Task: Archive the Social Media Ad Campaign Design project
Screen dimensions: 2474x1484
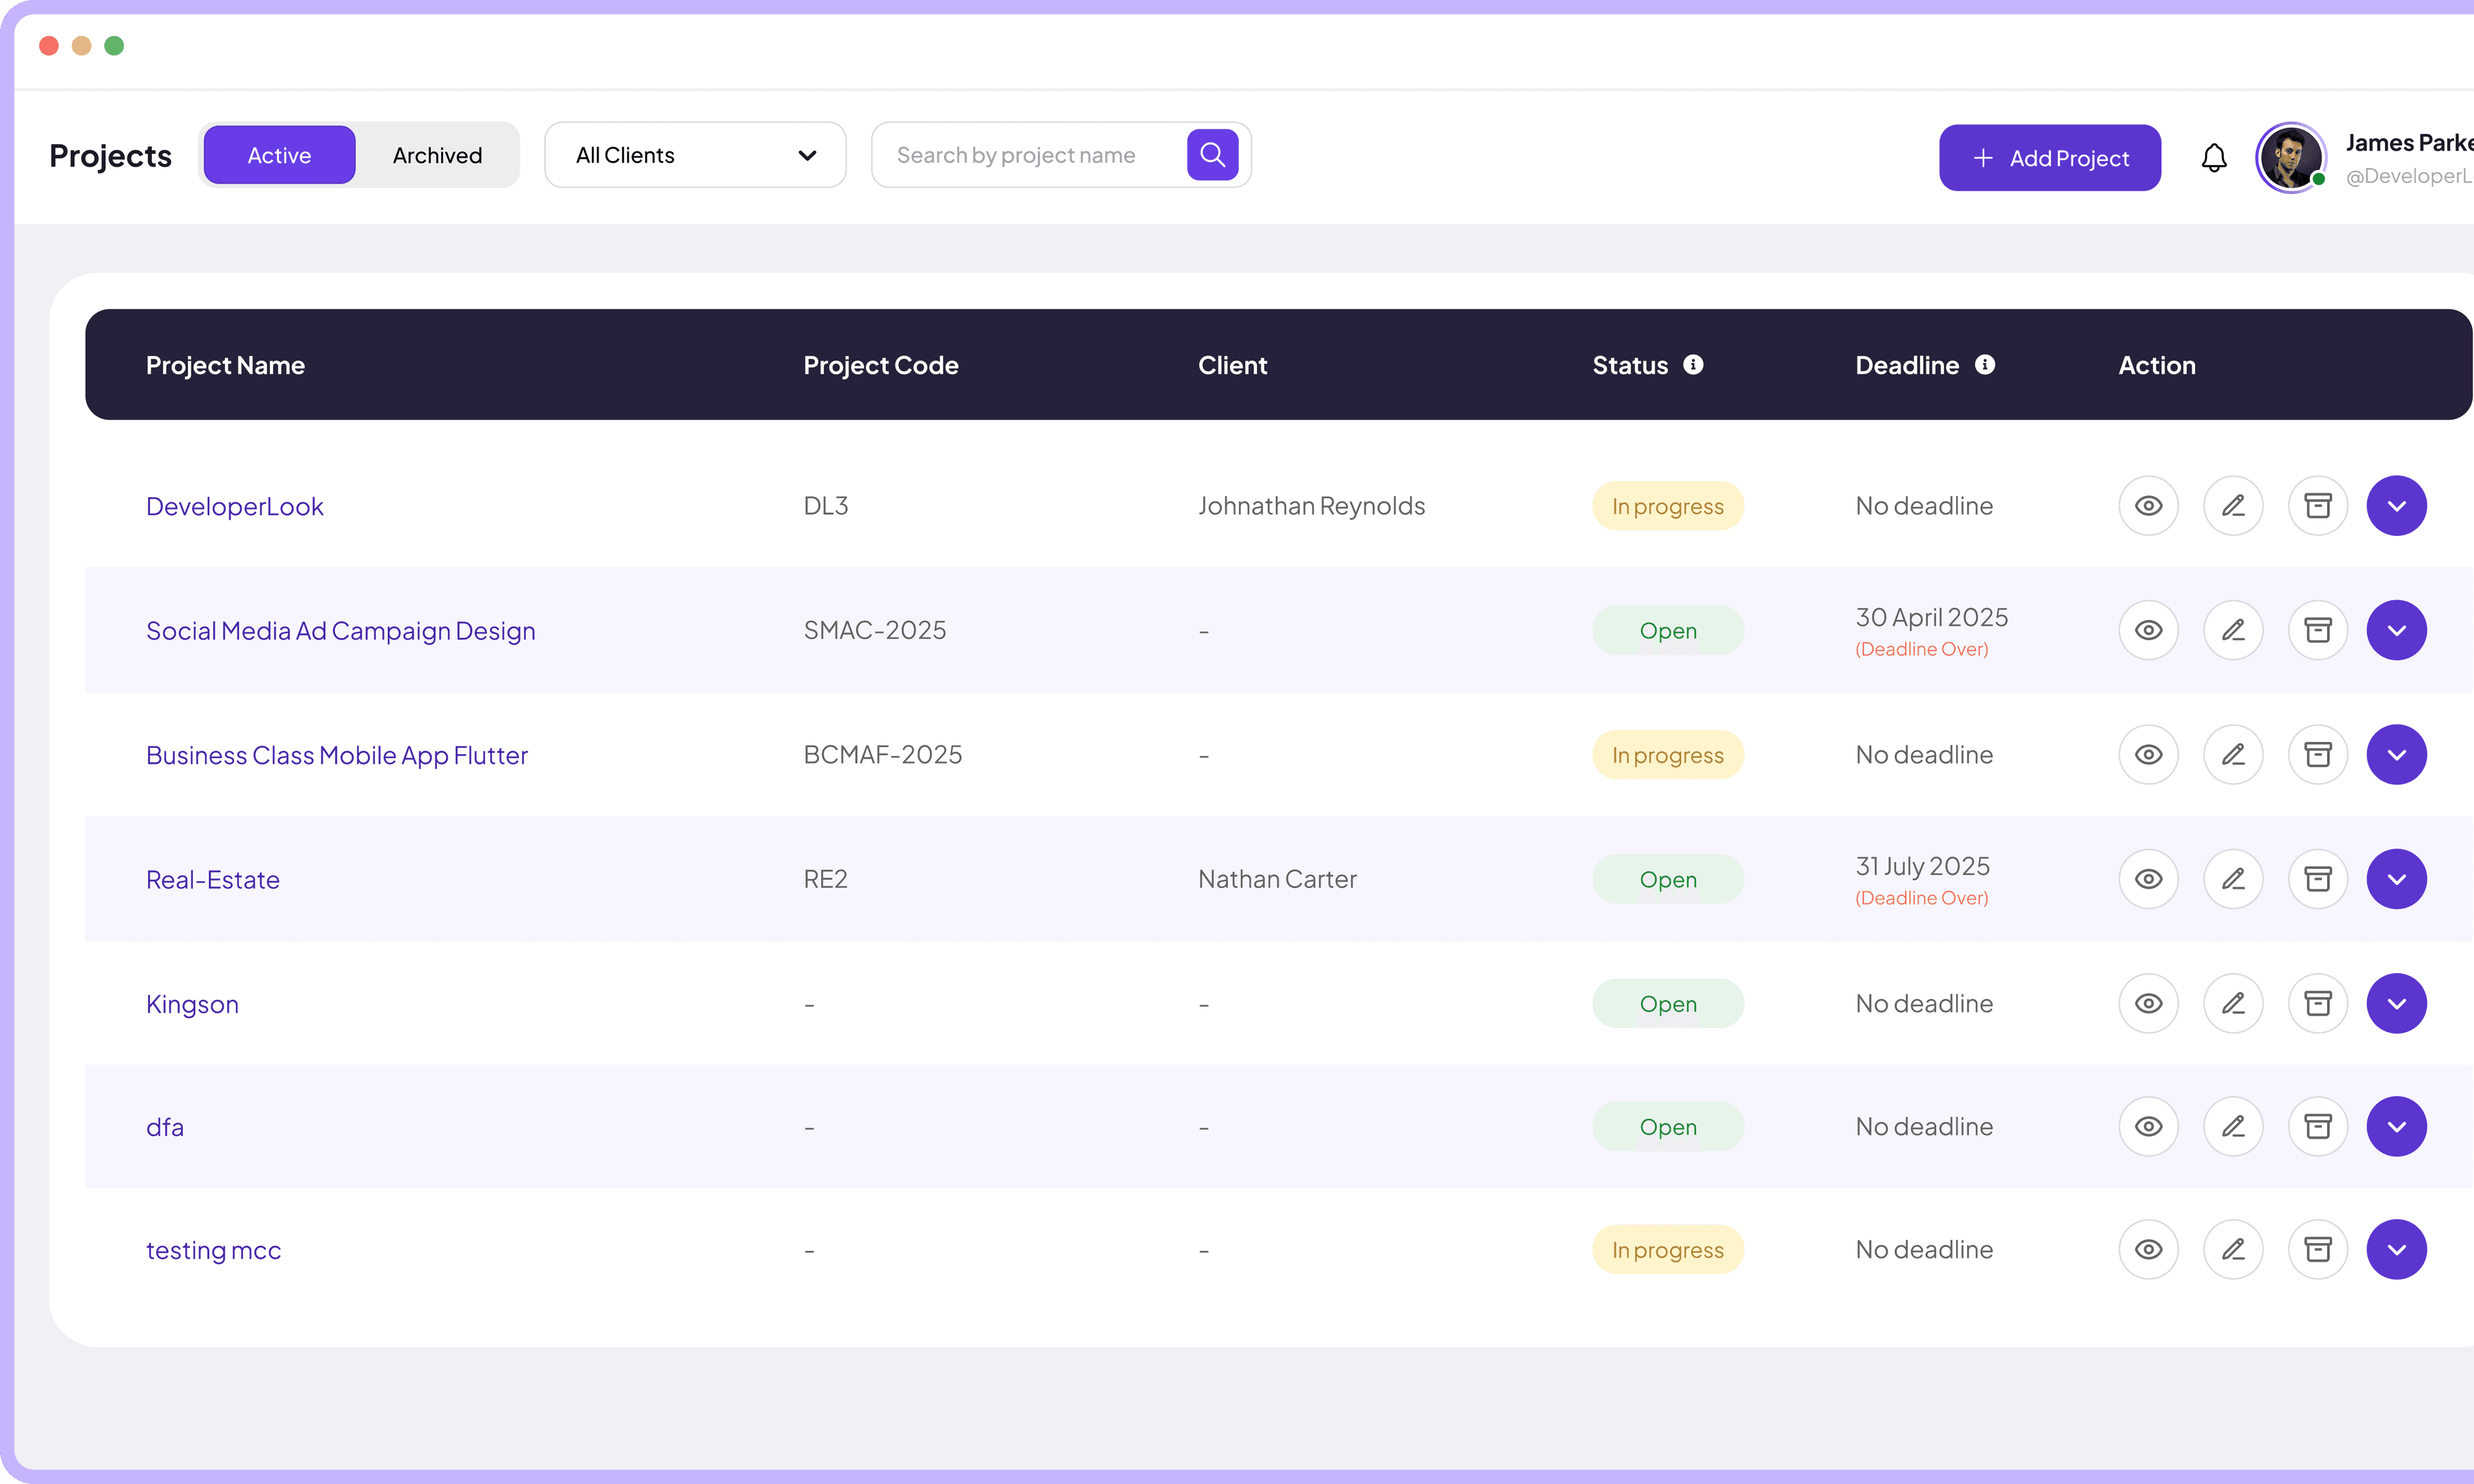Action: click(2318, 629)
